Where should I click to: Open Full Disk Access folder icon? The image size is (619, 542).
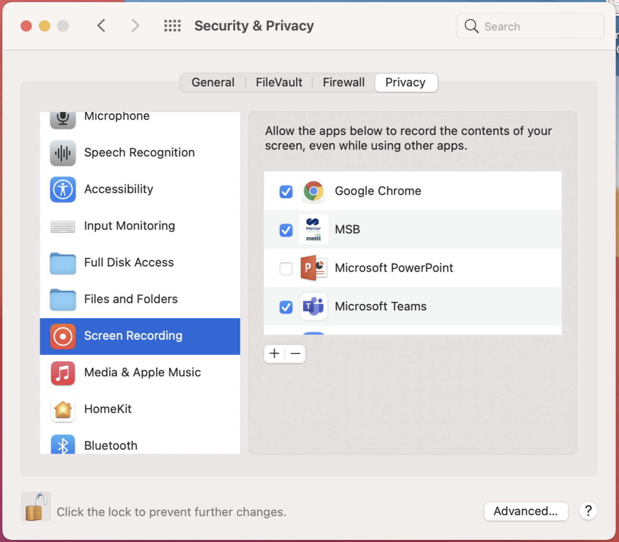coord(63,263)
